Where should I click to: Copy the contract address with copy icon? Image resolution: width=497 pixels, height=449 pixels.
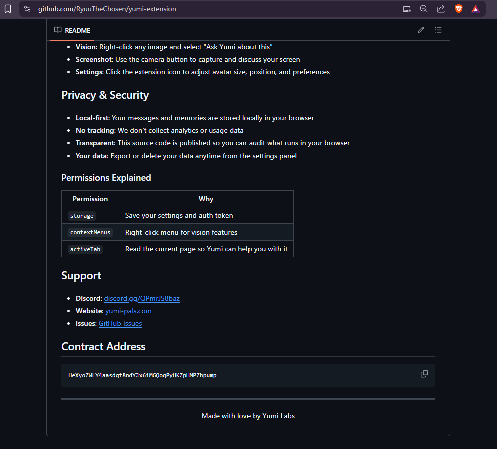point(424,374)
